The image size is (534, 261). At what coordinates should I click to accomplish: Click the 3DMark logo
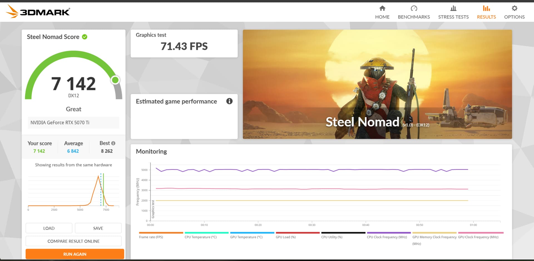(x=38, y=12)
